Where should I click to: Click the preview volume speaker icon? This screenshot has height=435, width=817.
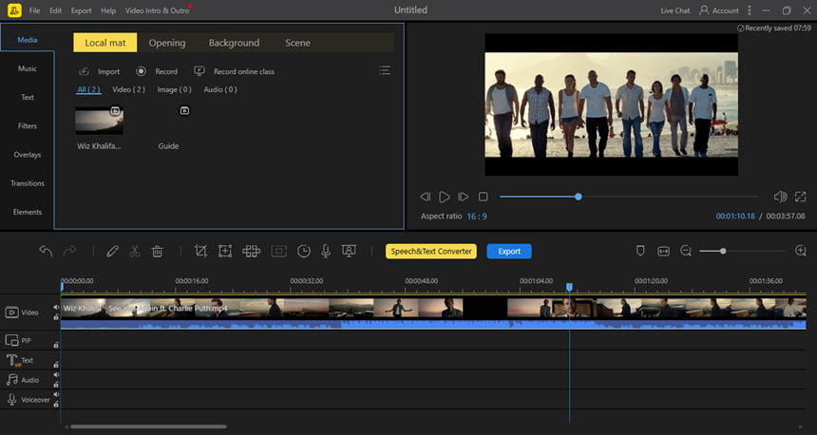pyautogui.click(x=780, y=197)
